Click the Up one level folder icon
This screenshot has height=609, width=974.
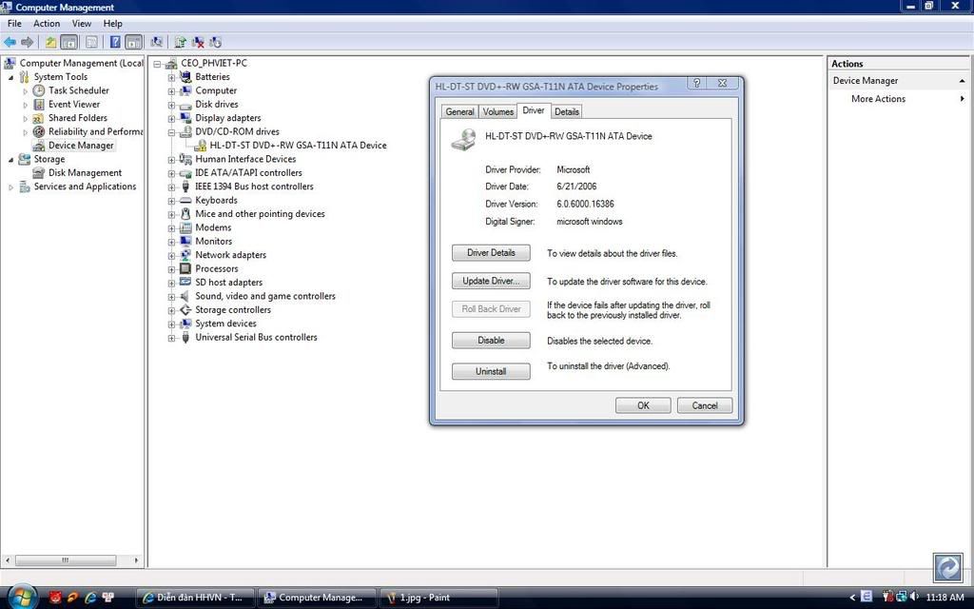[50, 42]
